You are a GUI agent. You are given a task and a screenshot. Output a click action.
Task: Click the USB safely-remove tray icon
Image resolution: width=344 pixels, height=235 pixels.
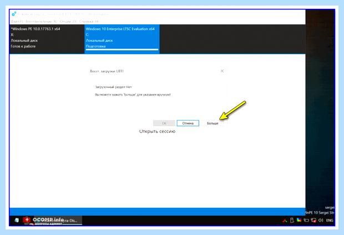point(292,221)
